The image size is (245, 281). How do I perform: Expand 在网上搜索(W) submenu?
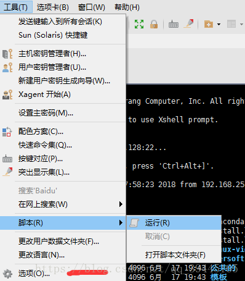point(63,204)
